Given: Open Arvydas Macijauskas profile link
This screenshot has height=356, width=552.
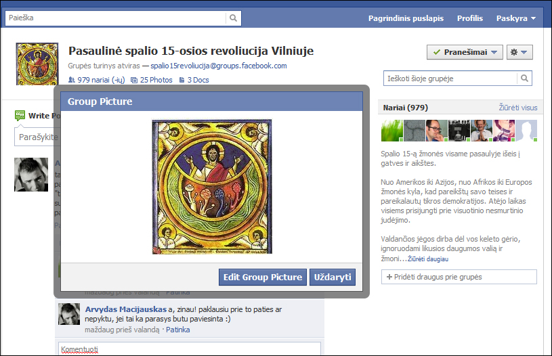Looking at the screenshot, I should point(126,309).
